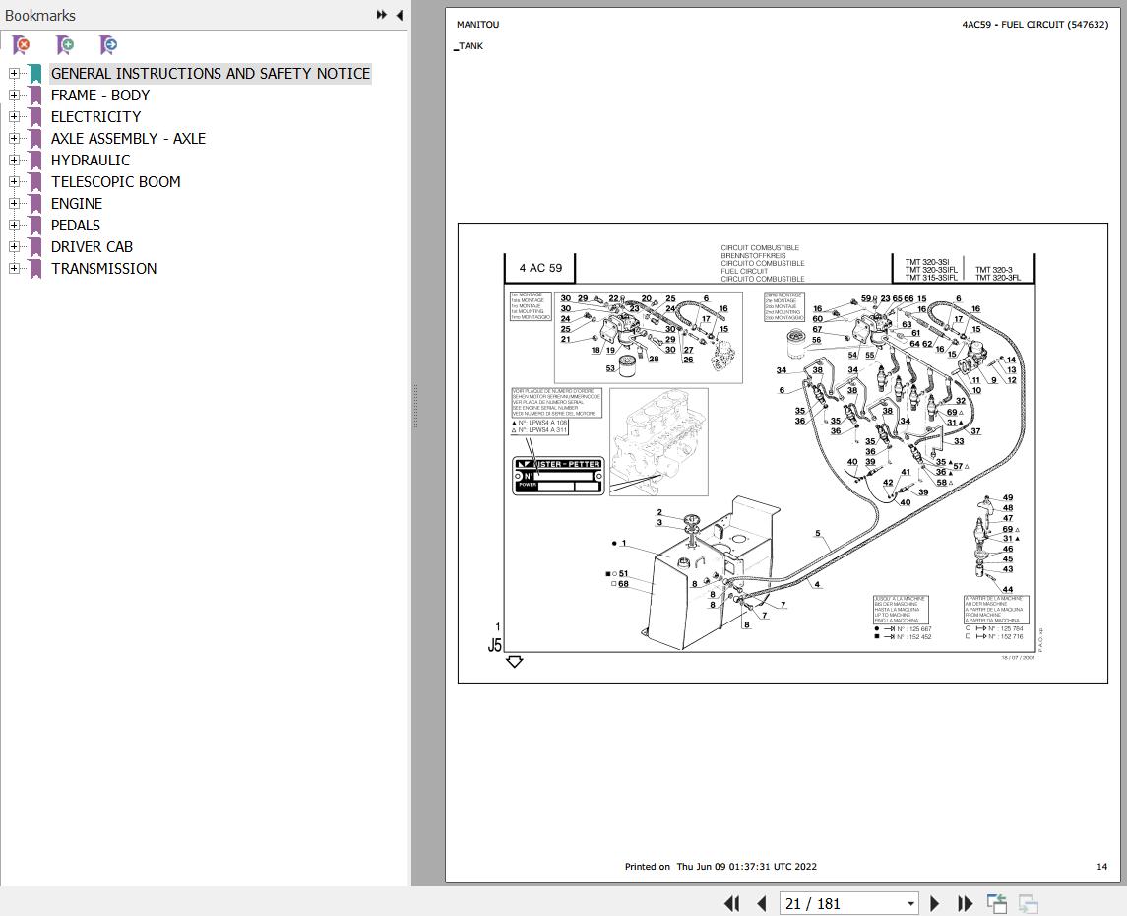Click the page layout view icon
The image size is (1127, 916).
coord(997,903)
